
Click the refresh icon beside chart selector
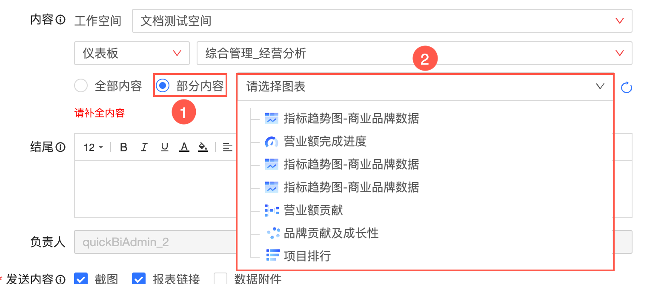(x=626, y=88)
